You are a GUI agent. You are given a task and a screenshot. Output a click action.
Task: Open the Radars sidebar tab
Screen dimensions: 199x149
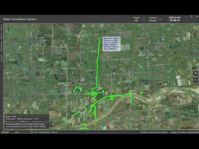click(1, 36)
